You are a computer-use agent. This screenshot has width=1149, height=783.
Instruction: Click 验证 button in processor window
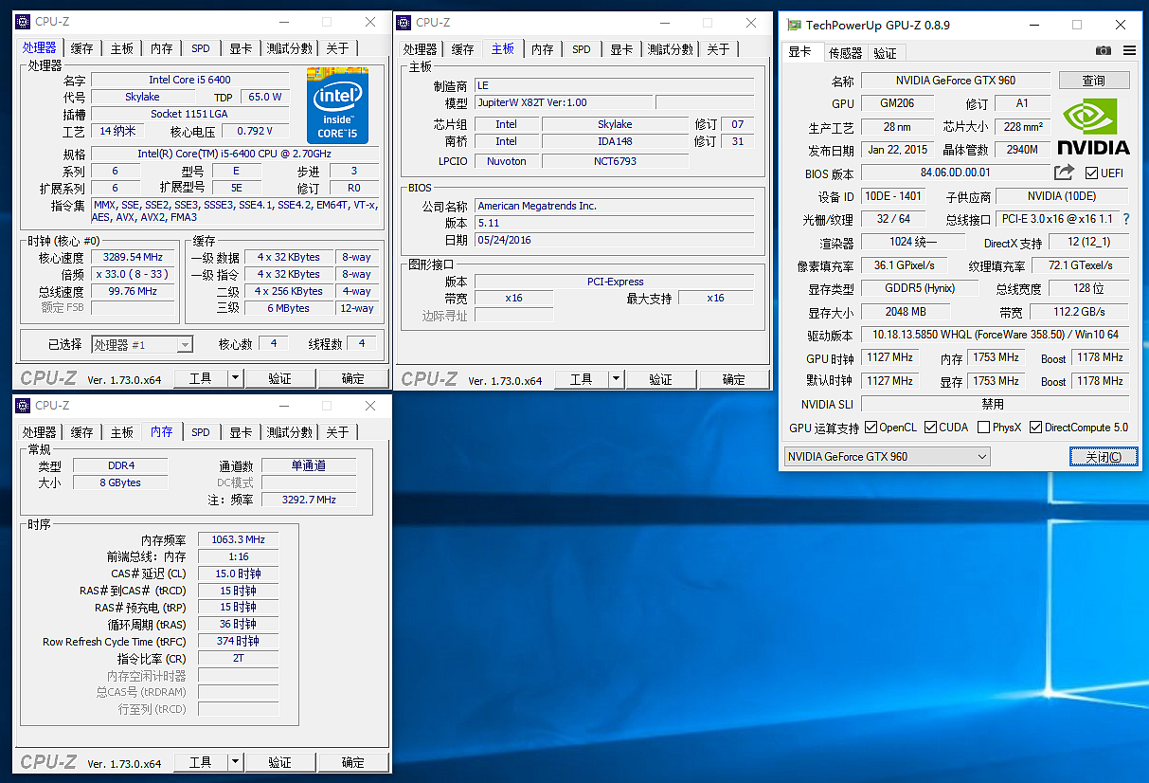tap(280, 378)
